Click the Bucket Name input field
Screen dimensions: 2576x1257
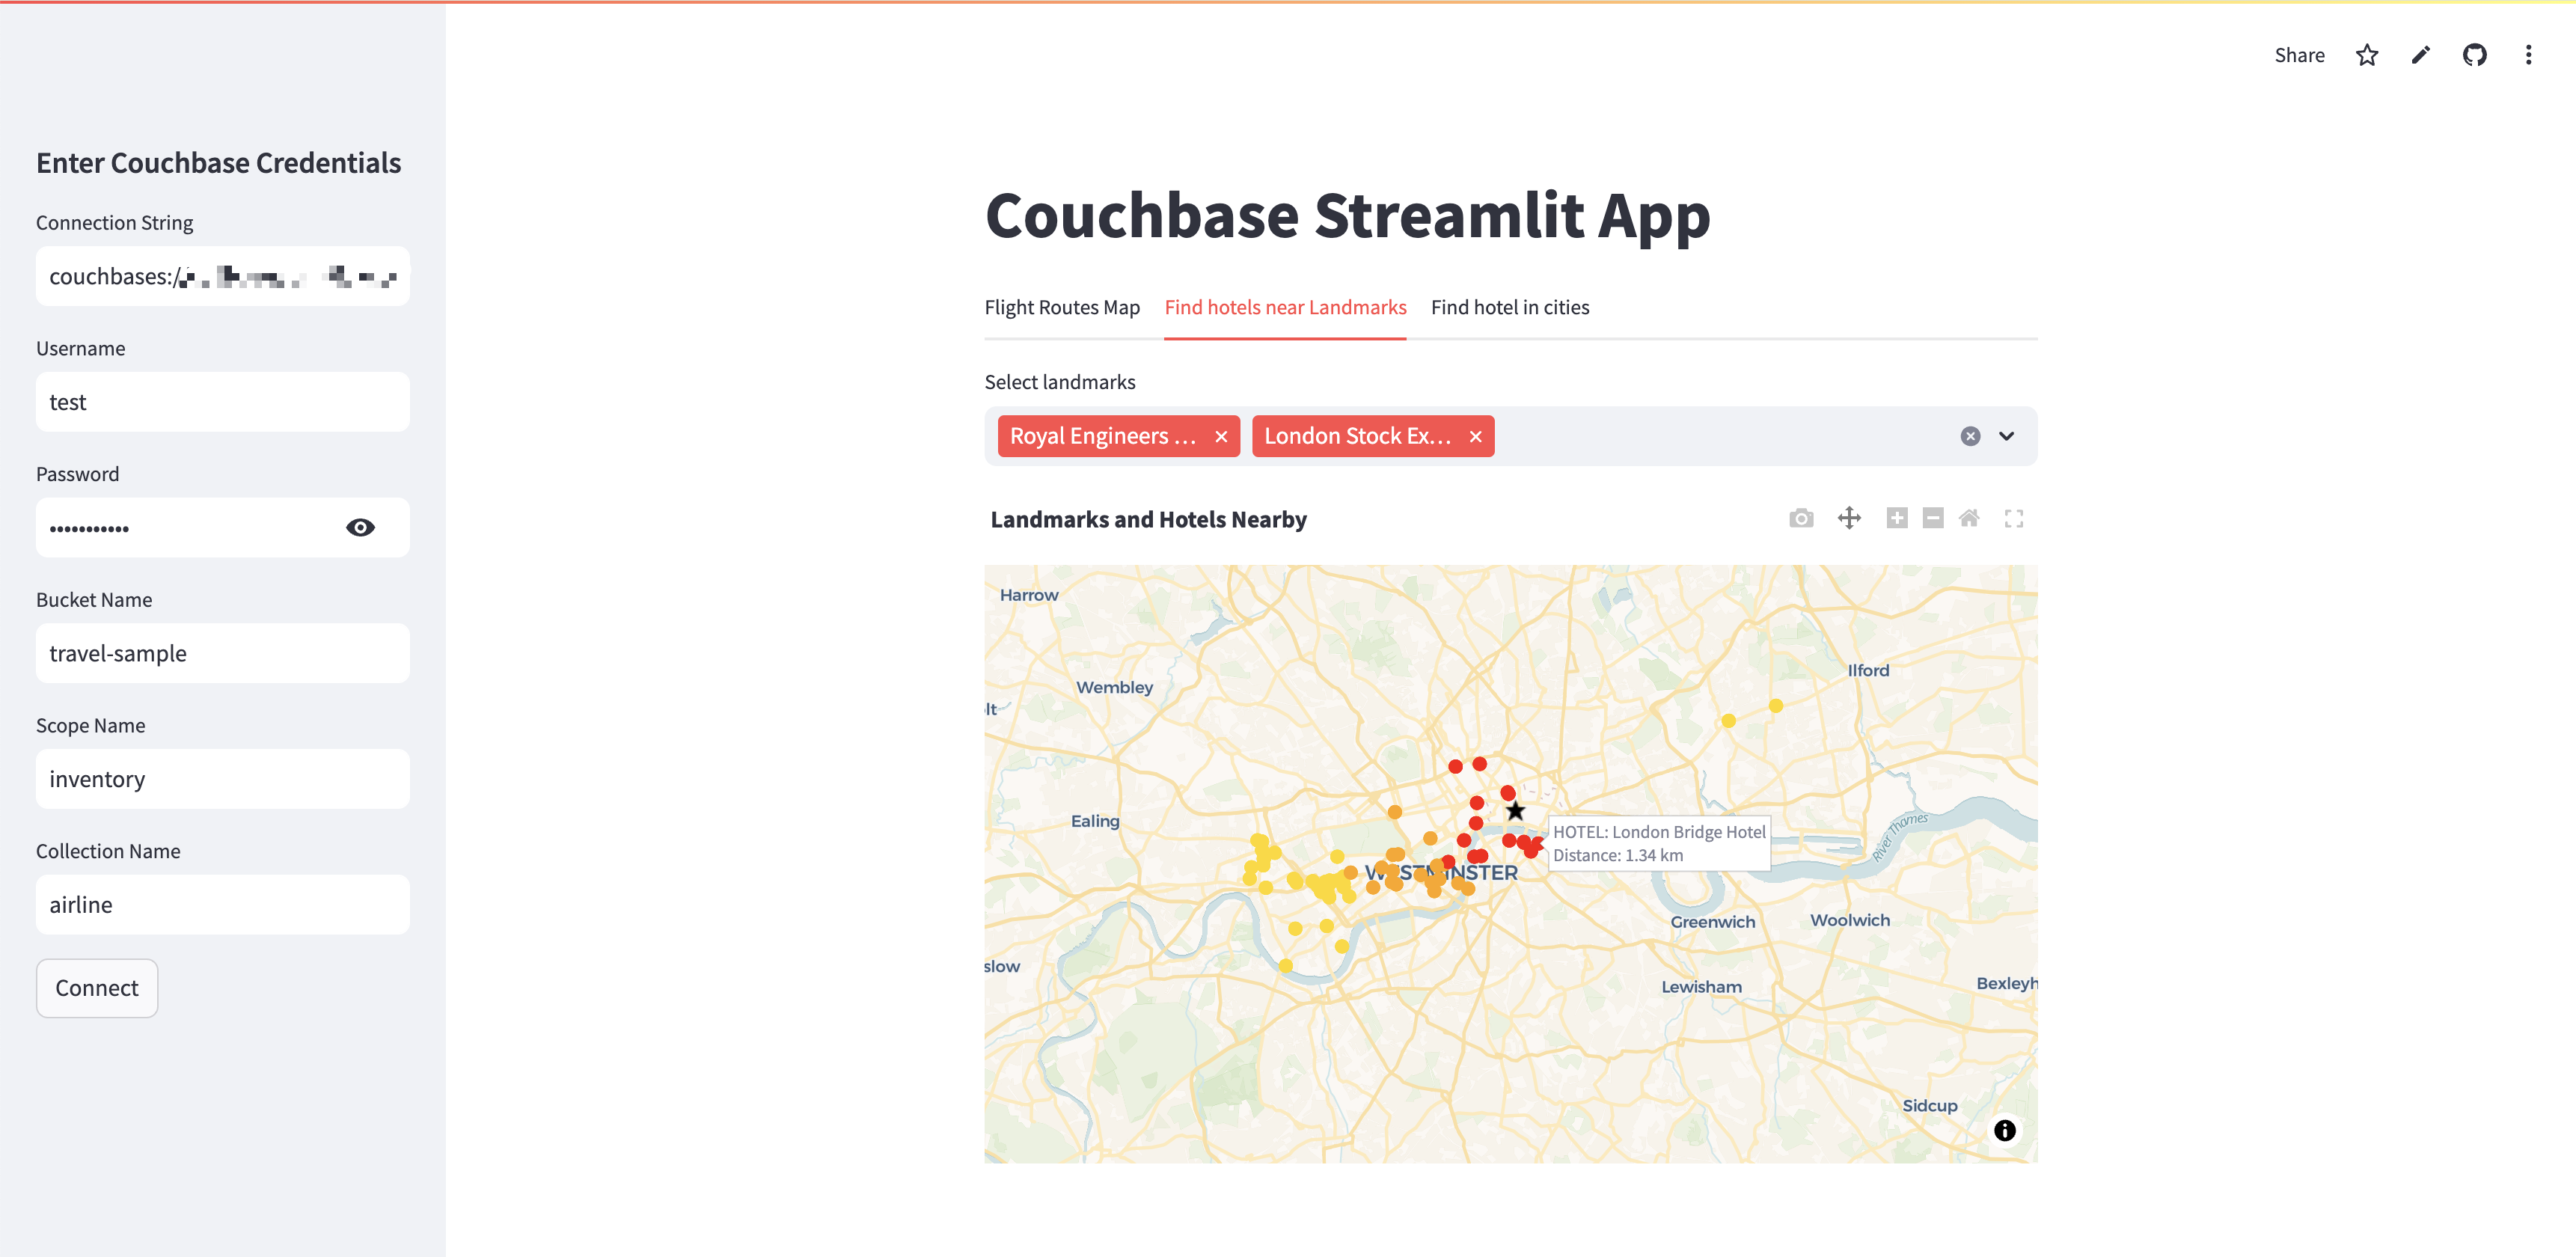point(222,653)
